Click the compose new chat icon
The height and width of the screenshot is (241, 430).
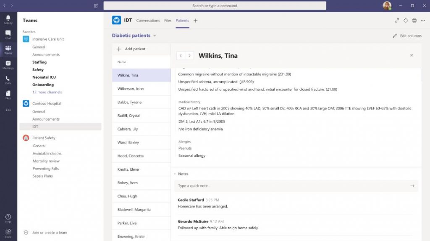tap(96, 6)
